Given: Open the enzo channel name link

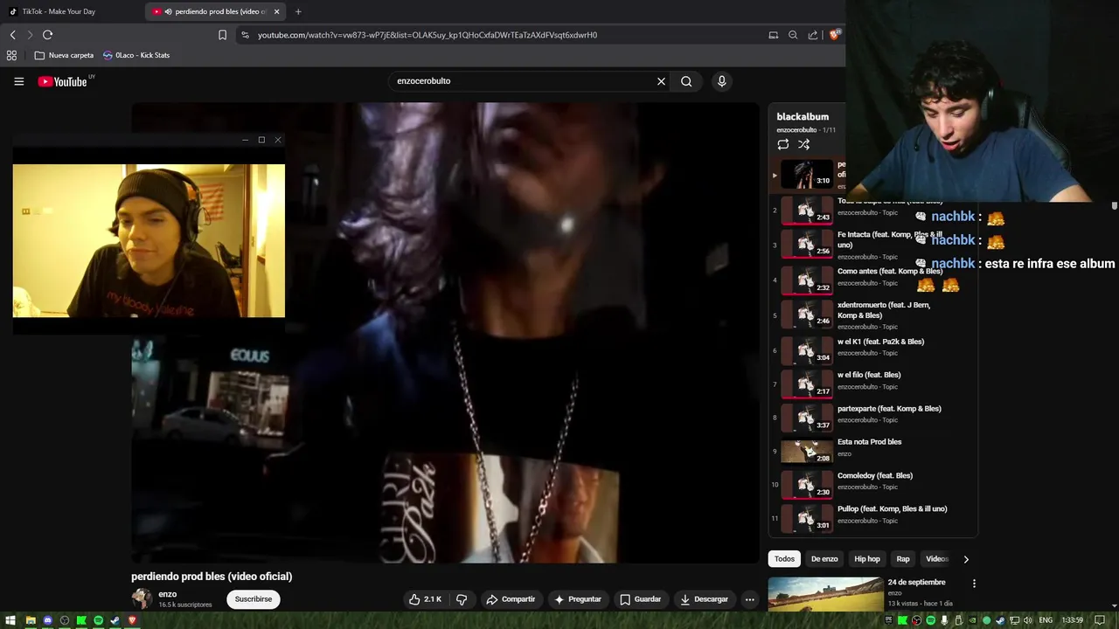Looking at the screenshot, I should [x=168, y=594].
